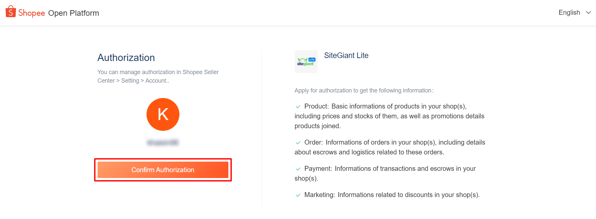
Task: Click the orange gradient on Confirm Authorization
Action: pos(163,169)
